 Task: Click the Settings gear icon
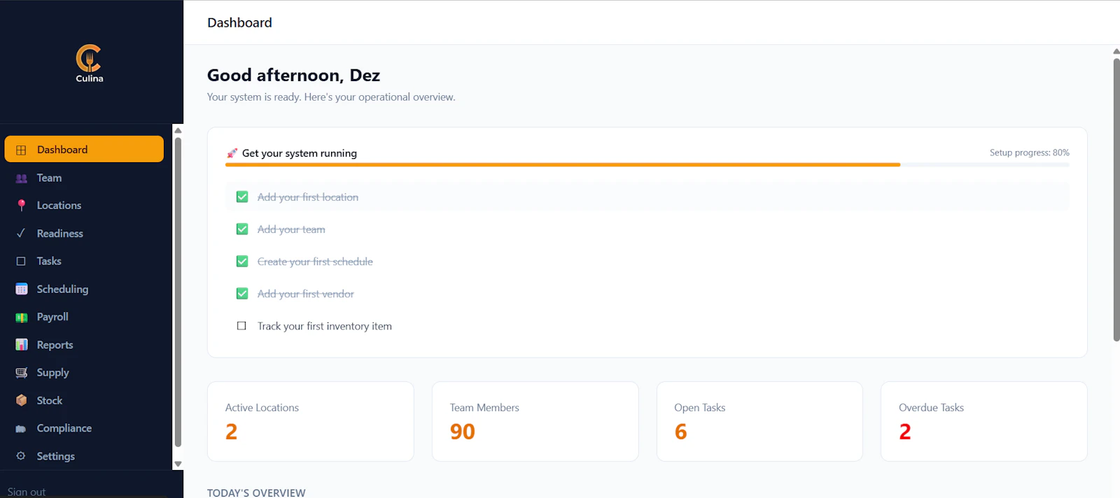click(x=21, y=456)
